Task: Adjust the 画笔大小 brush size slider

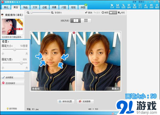Action: (x=15, y=50)
